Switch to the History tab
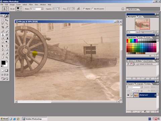The image size is (161, 121). [x=131, y=61]
